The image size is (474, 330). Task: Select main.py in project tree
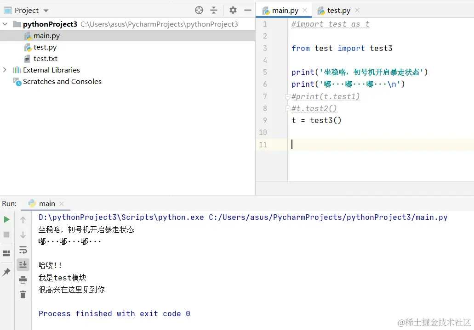click(x=46, y=36)
